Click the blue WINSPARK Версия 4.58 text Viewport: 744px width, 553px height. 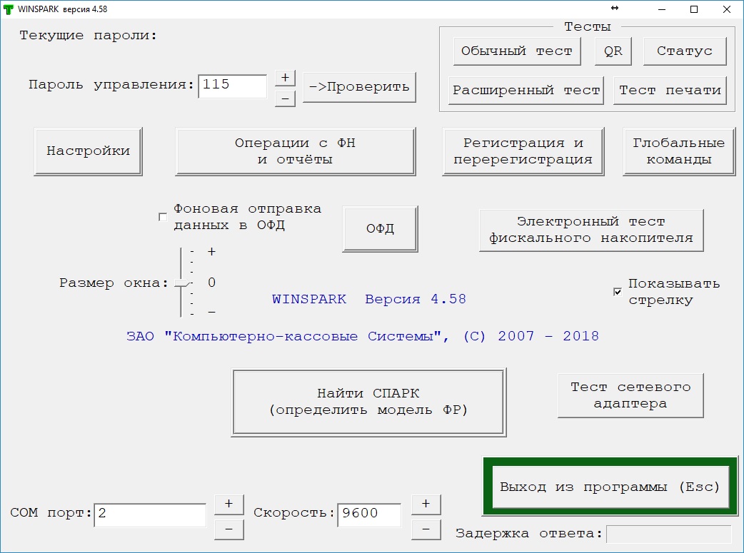(368, 299)
